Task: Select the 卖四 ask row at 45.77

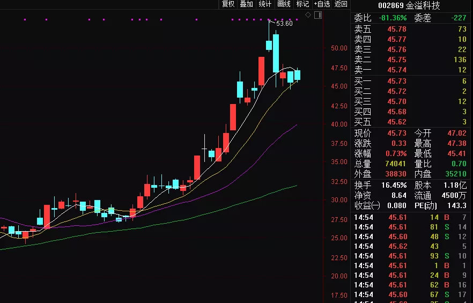Action: (x=410, y=40)
